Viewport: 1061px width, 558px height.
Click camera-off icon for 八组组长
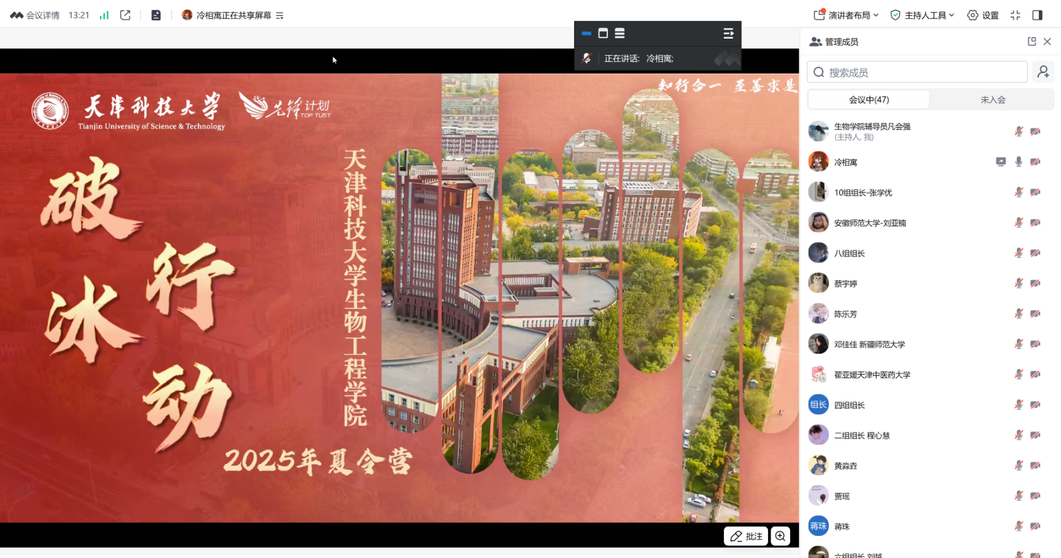tap(1035, 253)
